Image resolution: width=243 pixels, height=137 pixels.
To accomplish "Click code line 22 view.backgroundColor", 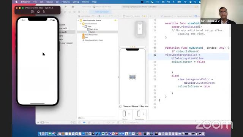I will (183, 55).
